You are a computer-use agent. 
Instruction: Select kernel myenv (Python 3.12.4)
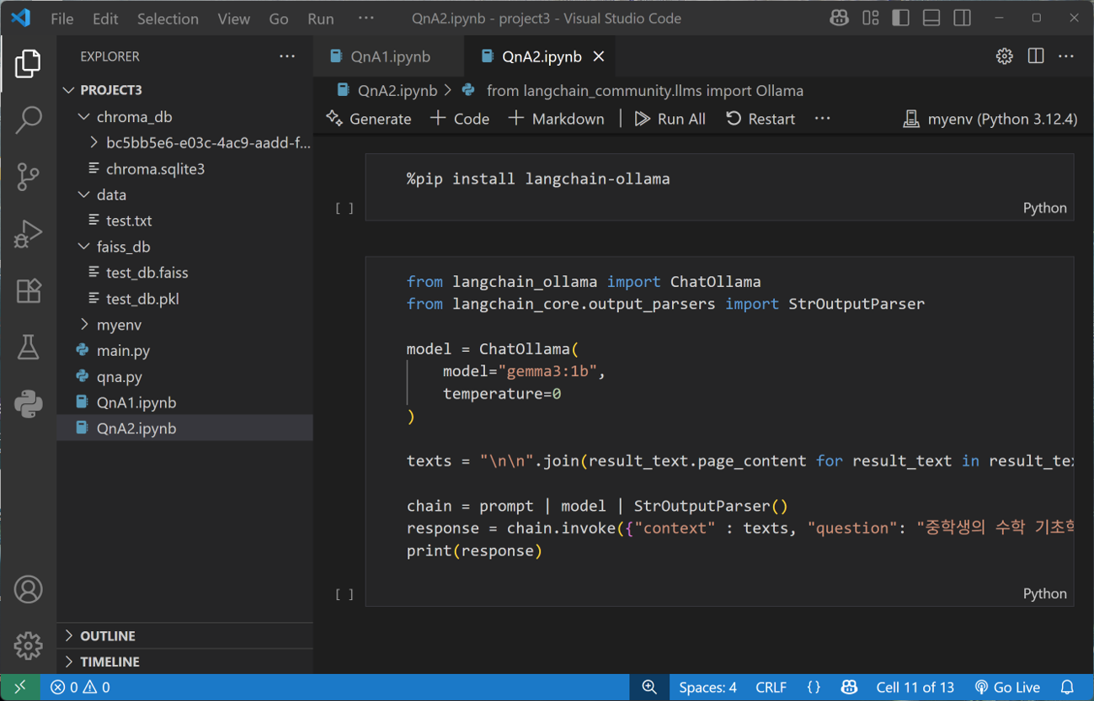point(990,119)
